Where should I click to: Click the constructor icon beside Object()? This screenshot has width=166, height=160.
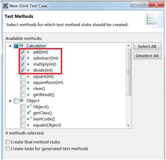[x=29, y=106]
